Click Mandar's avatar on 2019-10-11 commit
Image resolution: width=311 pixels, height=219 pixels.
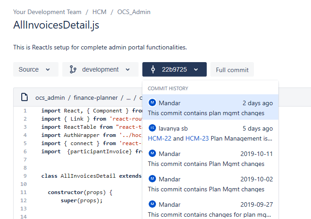pyautogui.click(x=152, y=153)
